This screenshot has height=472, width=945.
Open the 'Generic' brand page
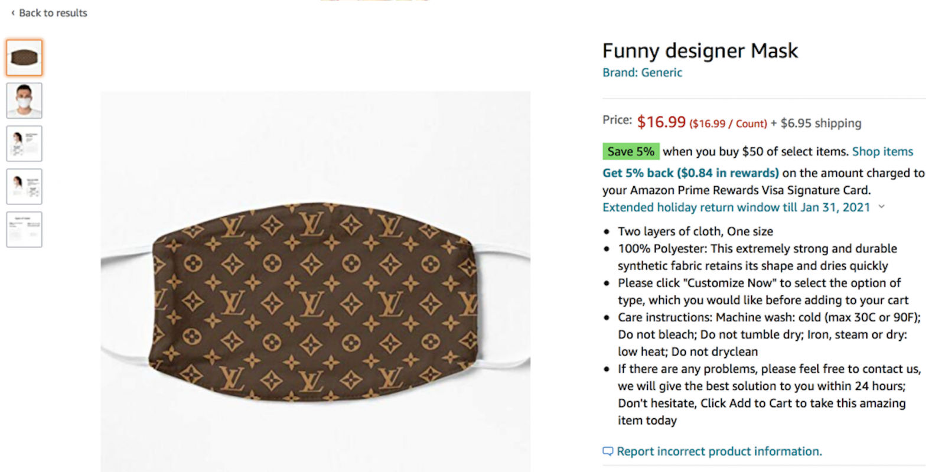(661, 72)
